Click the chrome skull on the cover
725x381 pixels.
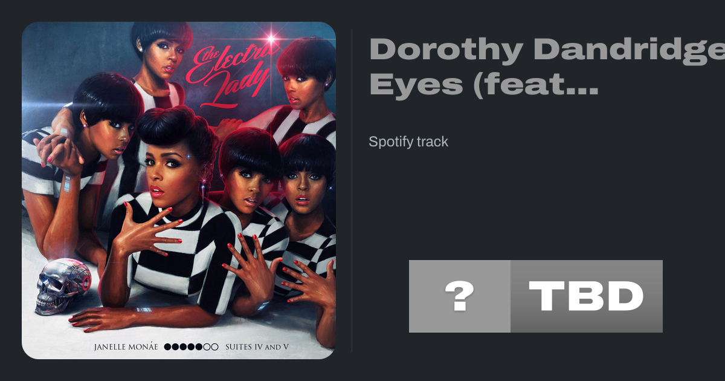pyautogui.click(x=62, y=285)
